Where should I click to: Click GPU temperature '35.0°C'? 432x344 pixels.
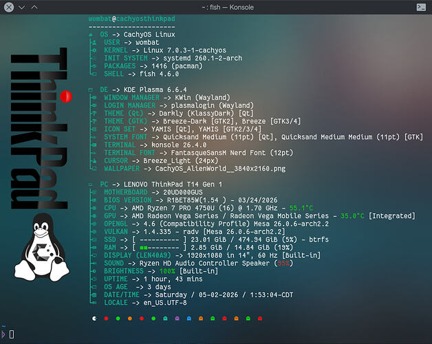352,216
